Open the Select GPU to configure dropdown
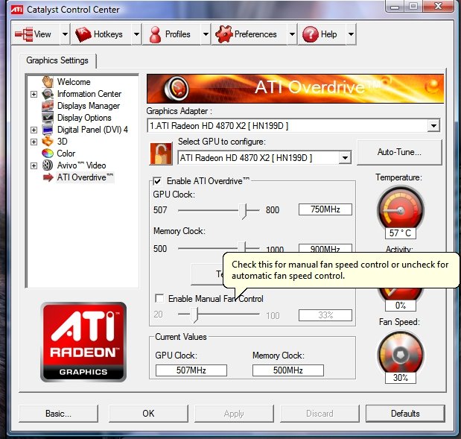461x439 pixels. 345,158
